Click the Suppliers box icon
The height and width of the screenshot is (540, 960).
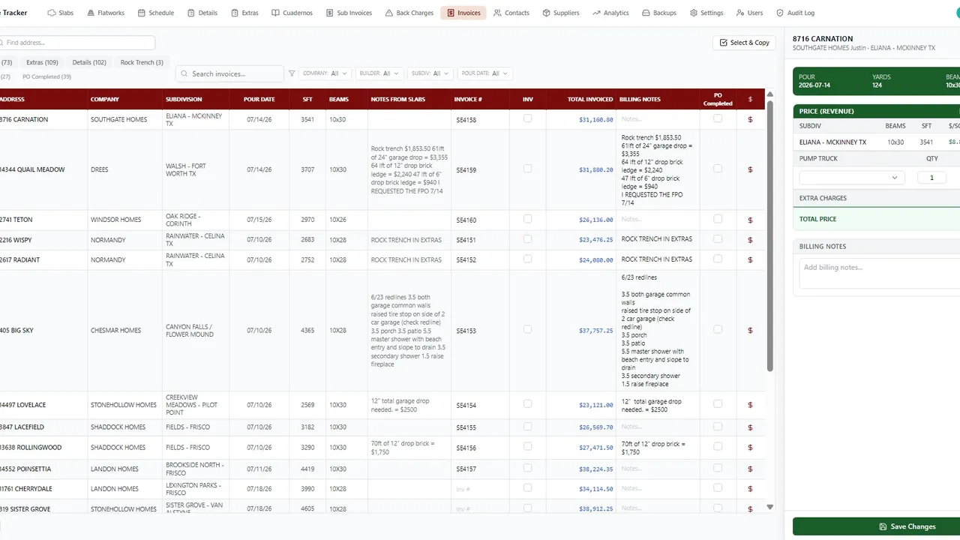(547, 13)
